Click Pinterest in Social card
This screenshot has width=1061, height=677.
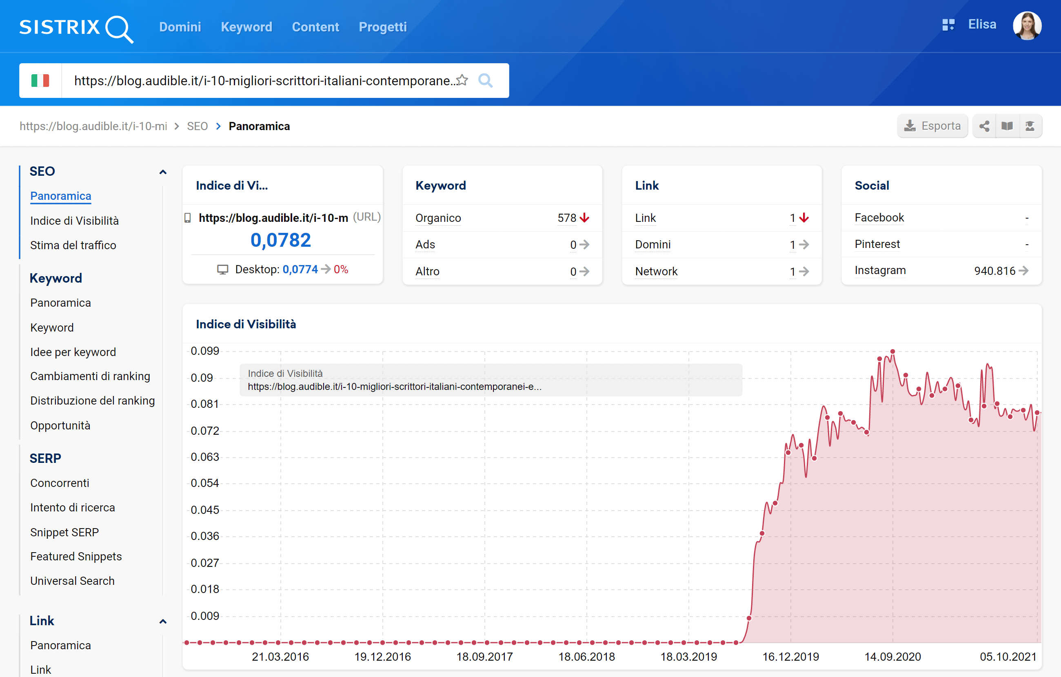pos(877,244)
